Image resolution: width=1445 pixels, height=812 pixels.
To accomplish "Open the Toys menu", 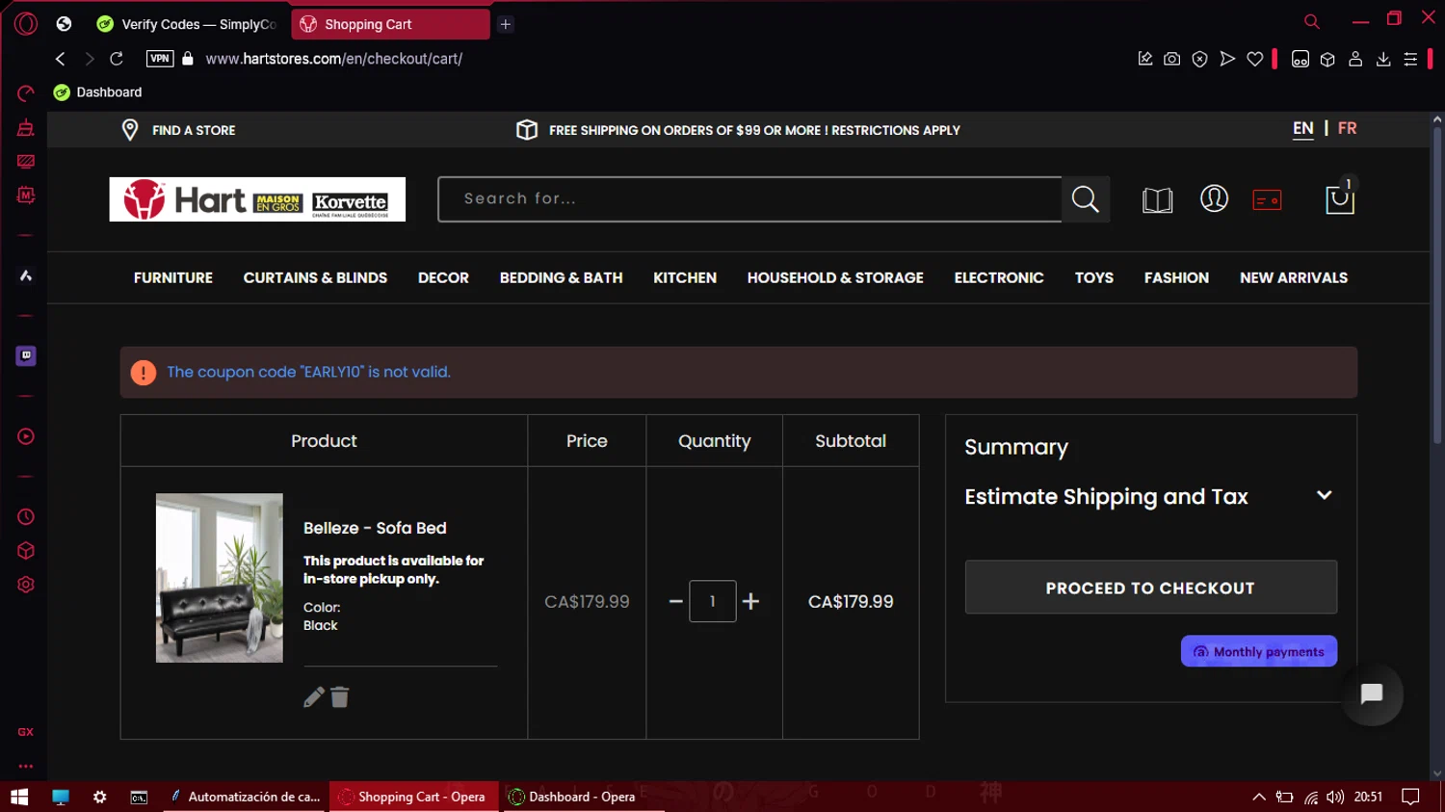I will pyautogui.click(x=1094, y=277).
